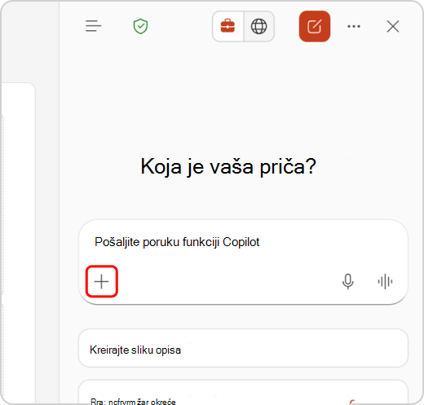Click the plus button to add content
Viewport: 424px width, 405px height.
coord(102,281)
